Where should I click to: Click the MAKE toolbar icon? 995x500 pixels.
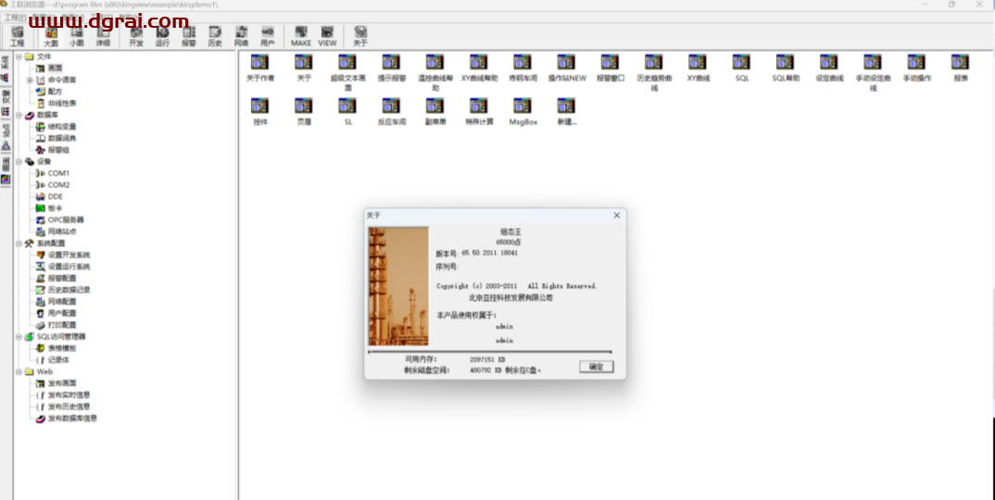(301, 35)
